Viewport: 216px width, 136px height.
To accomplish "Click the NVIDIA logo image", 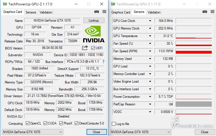I will tap(94, 34).
